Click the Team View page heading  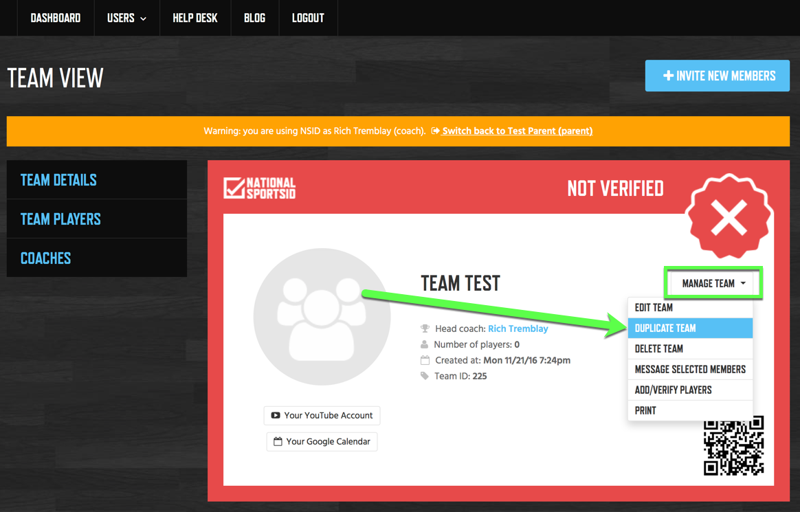coord(56,78)
